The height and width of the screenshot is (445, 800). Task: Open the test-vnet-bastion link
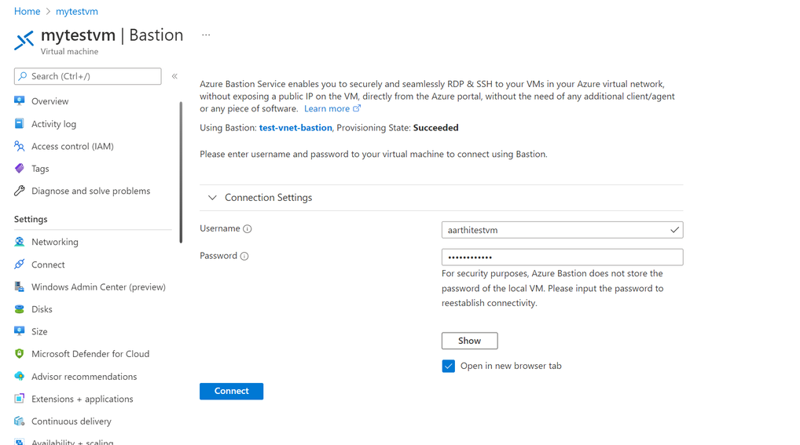[295, 127]
